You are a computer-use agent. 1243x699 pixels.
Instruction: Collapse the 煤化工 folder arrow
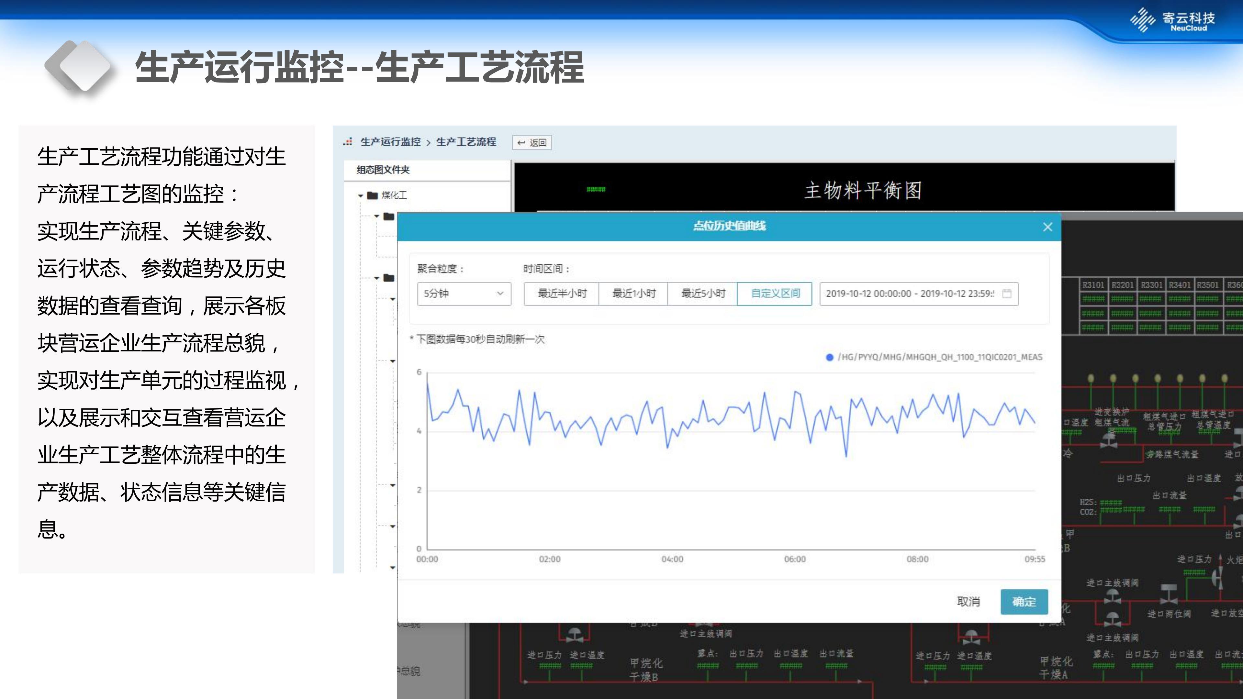[x=361, y=195]
